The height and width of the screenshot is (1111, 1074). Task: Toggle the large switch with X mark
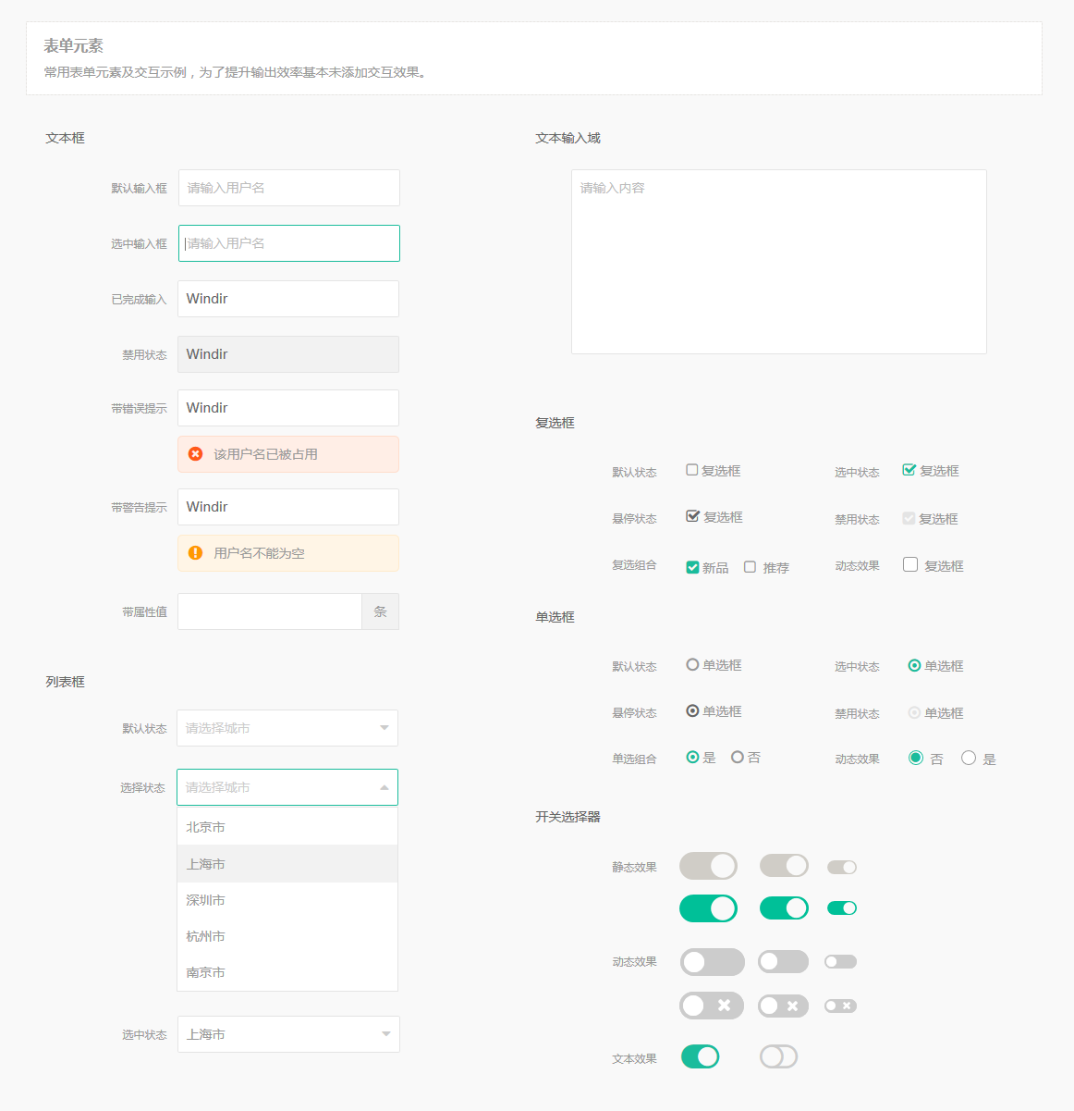coord(712,1006)
